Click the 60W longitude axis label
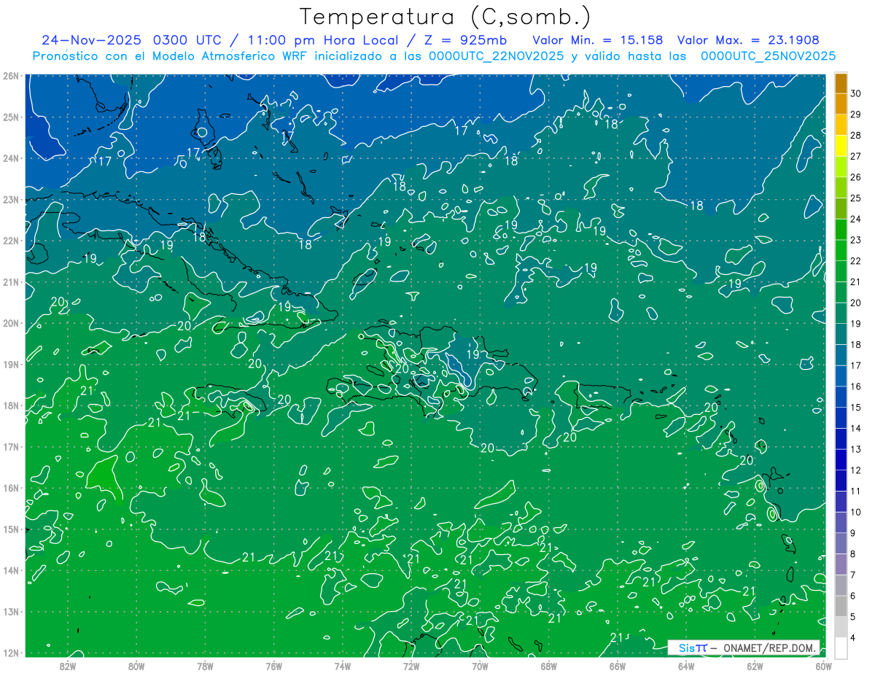Viewport: 875px width, 676px height. (x=824, y=666)
